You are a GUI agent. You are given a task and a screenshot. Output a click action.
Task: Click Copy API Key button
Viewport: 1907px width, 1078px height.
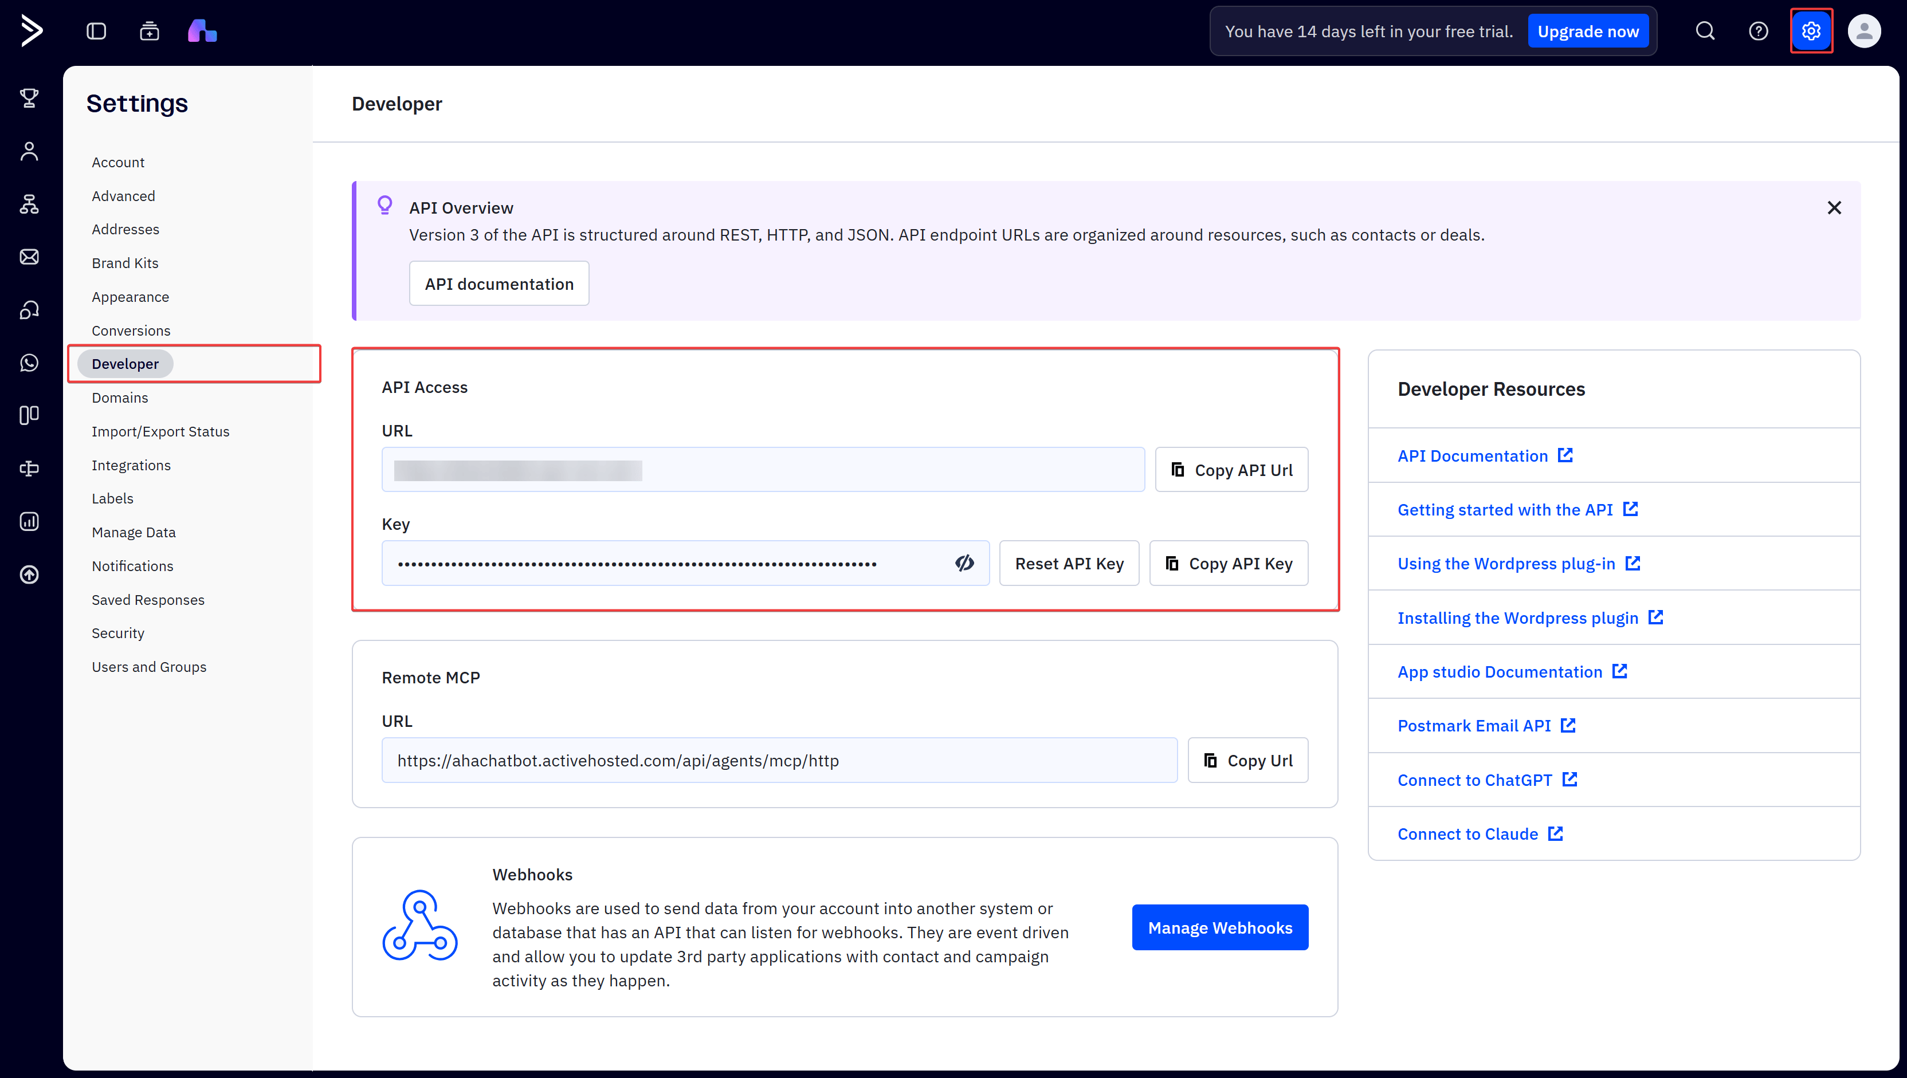point(1229,564)
